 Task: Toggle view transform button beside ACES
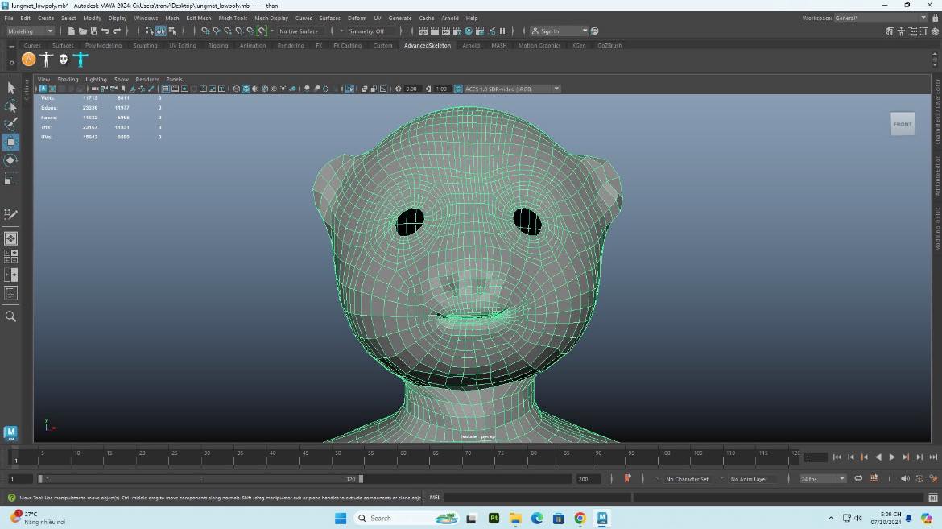coord(458,89)
